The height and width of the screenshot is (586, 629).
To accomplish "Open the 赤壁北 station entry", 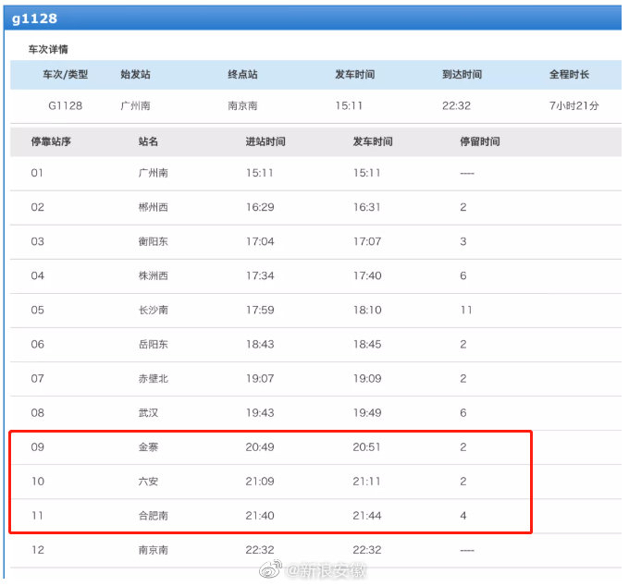I will pyautogui.click(x=153, y=378).
